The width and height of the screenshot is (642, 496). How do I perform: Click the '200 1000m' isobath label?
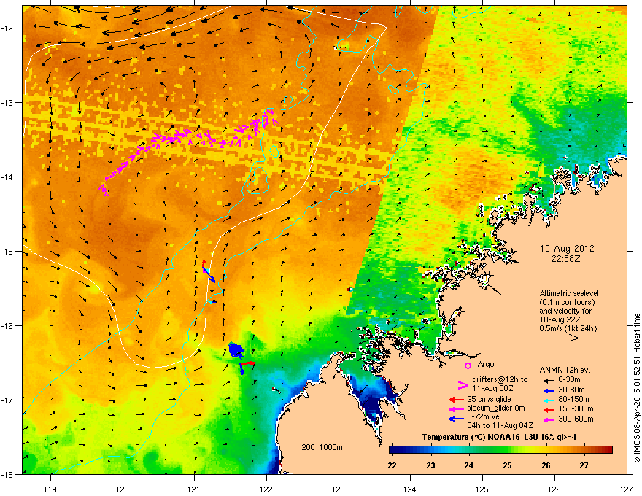pos(322,447)
